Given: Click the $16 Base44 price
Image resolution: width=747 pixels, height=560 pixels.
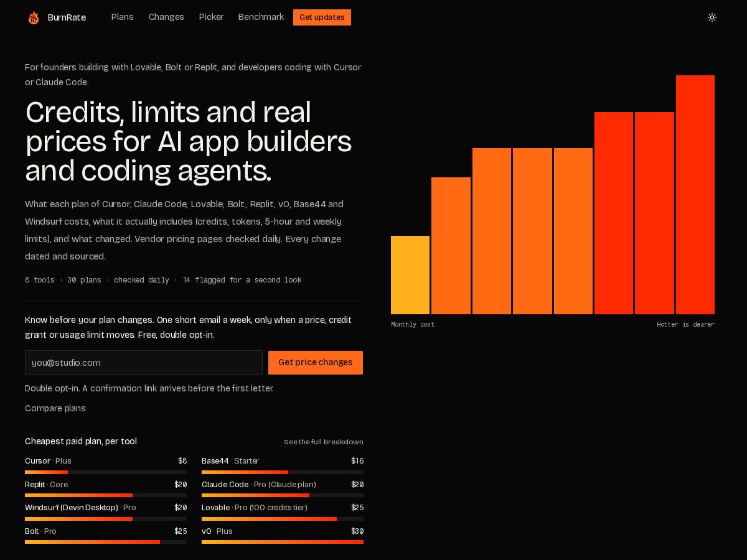Looking at the screenshot, I should click(x=357, y=461).
